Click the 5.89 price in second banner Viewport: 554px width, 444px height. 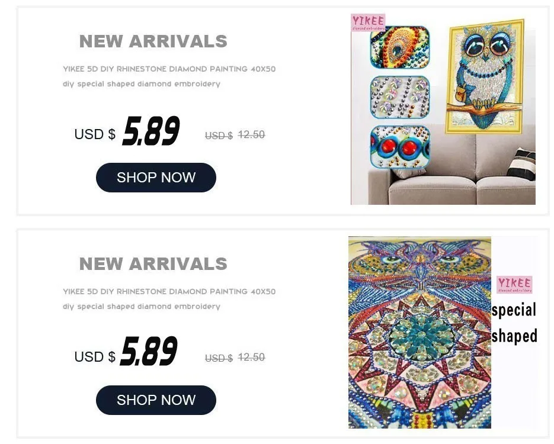149,351
